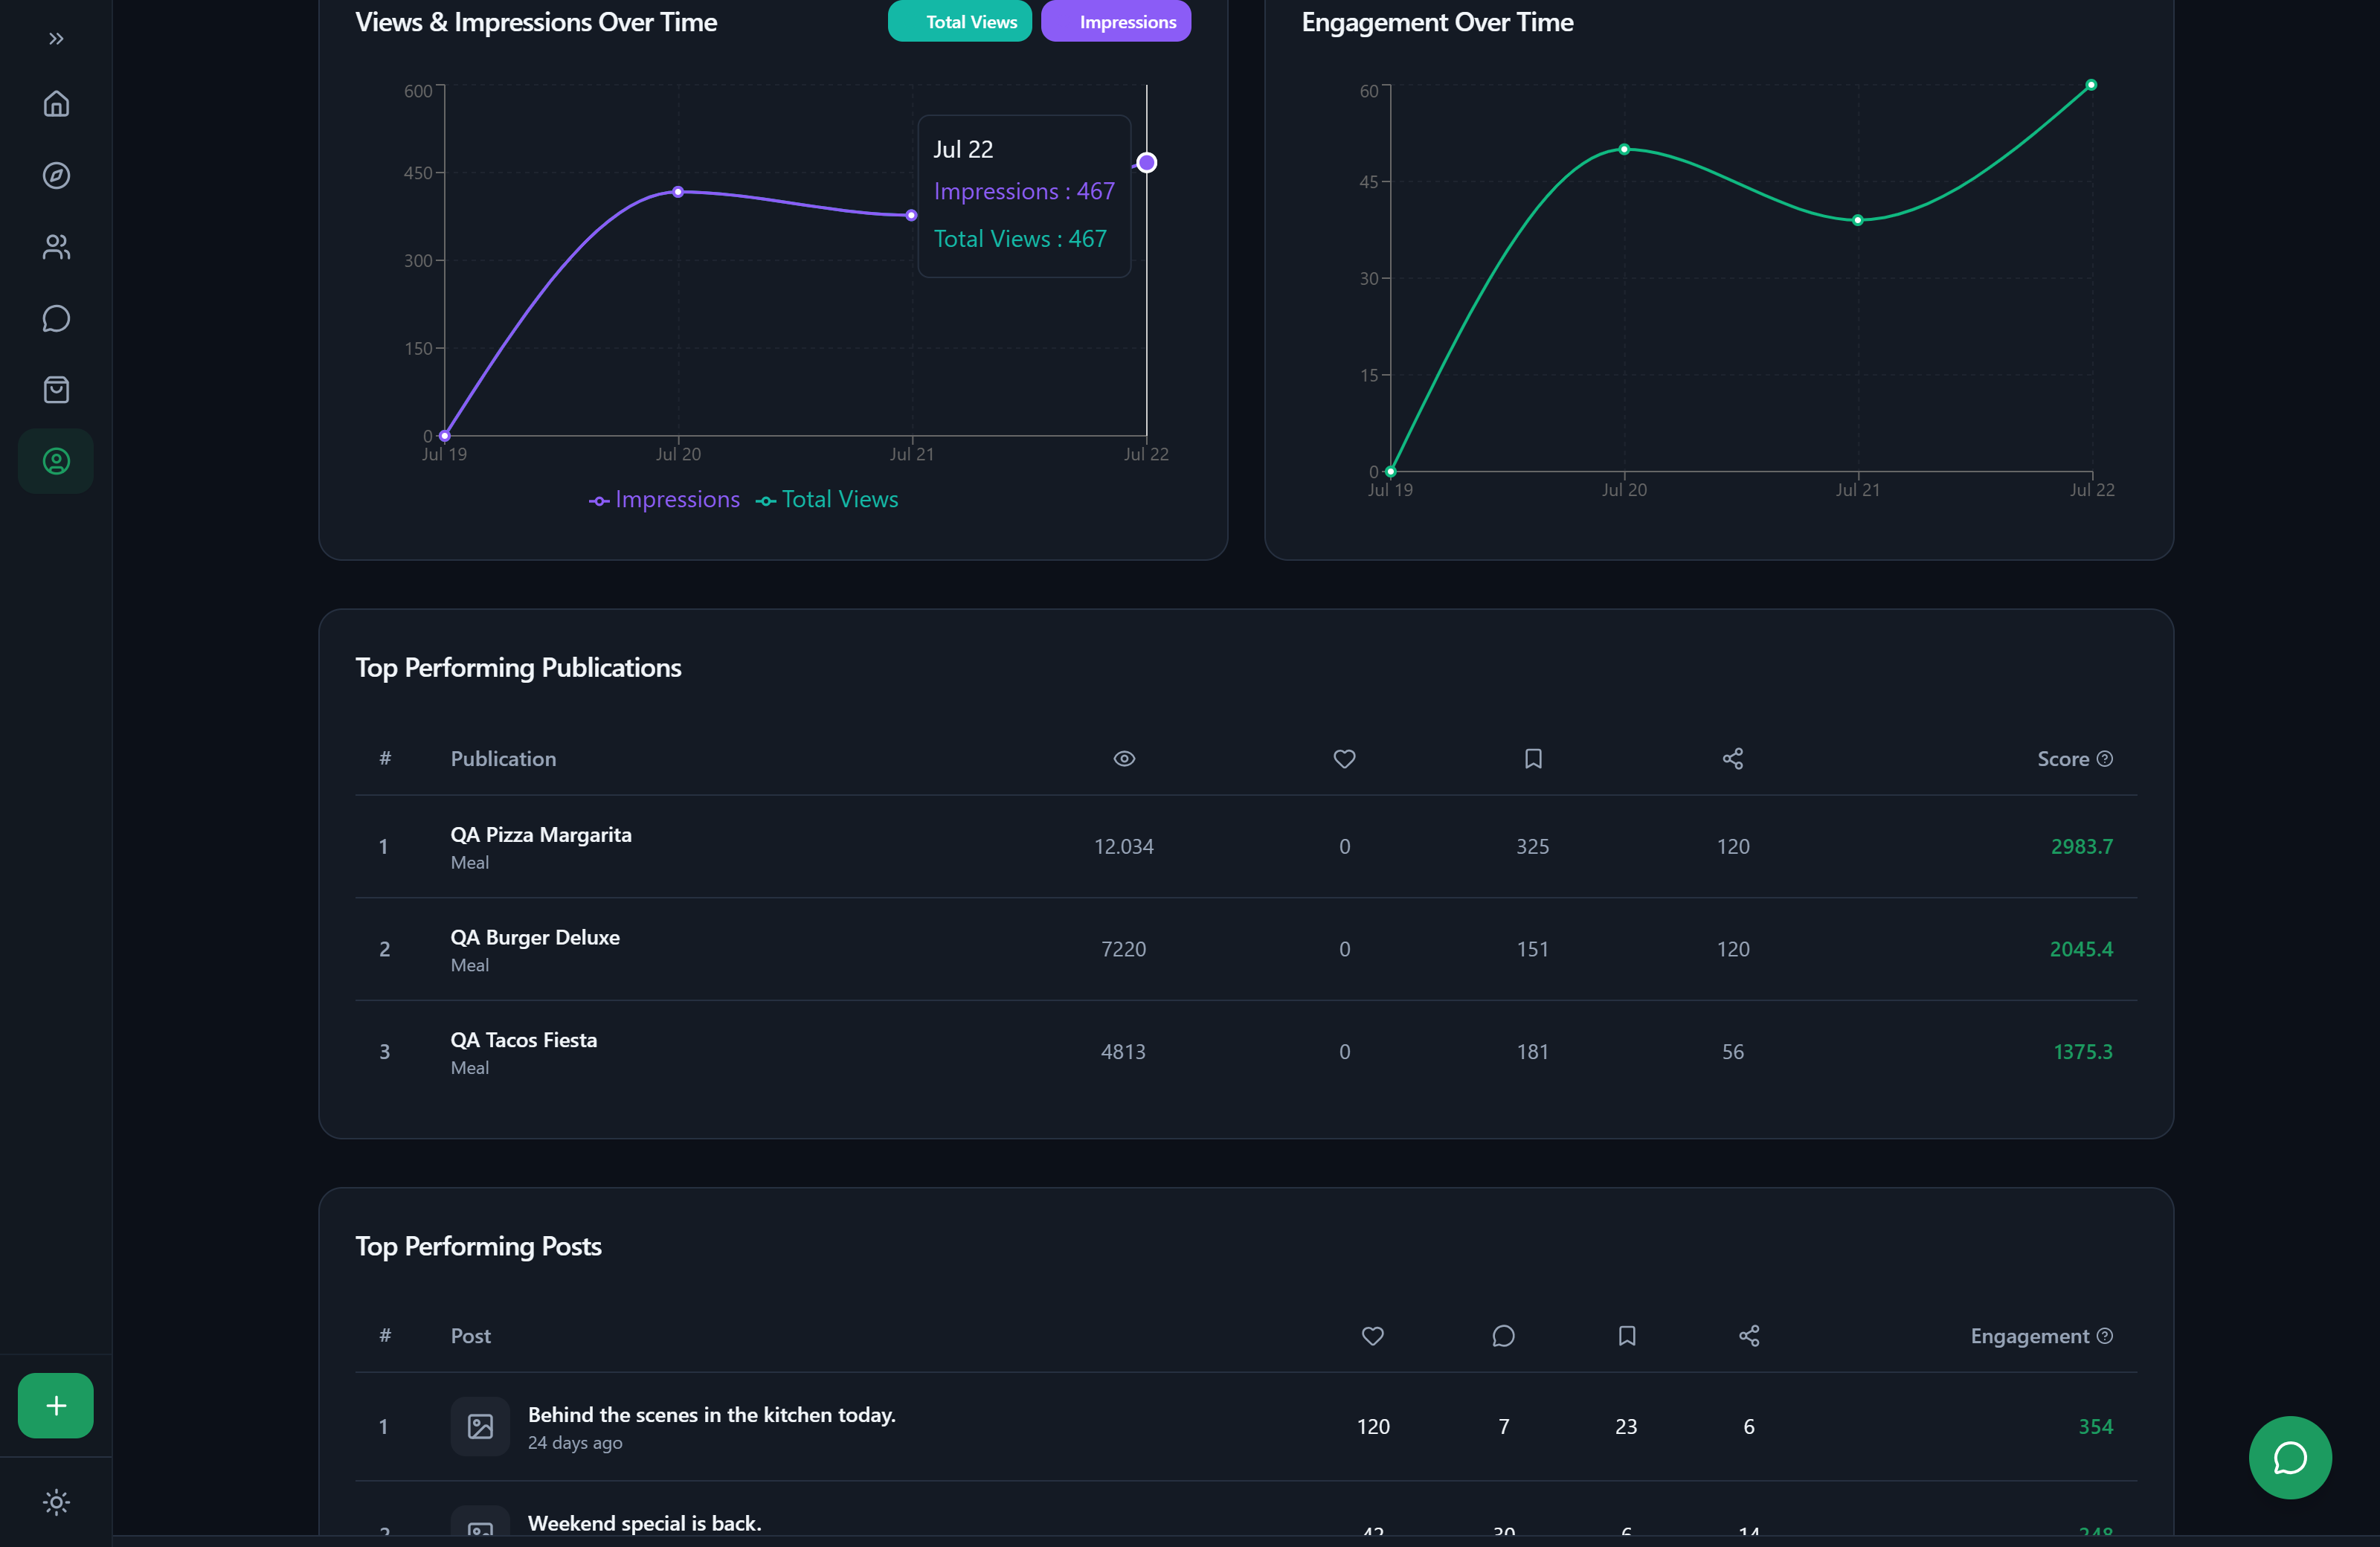
Task: Open the Shopping bag icon in the sidebar
Action: (x=56, y=390)
